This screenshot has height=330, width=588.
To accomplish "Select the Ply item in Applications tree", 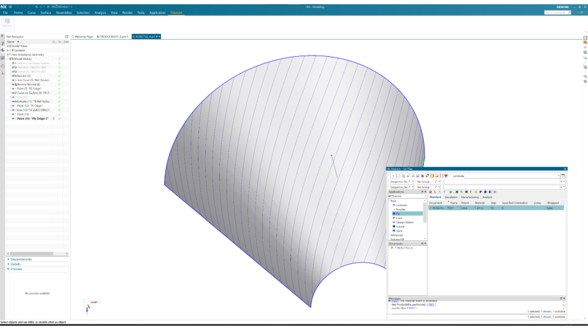I will click(398, 213).
